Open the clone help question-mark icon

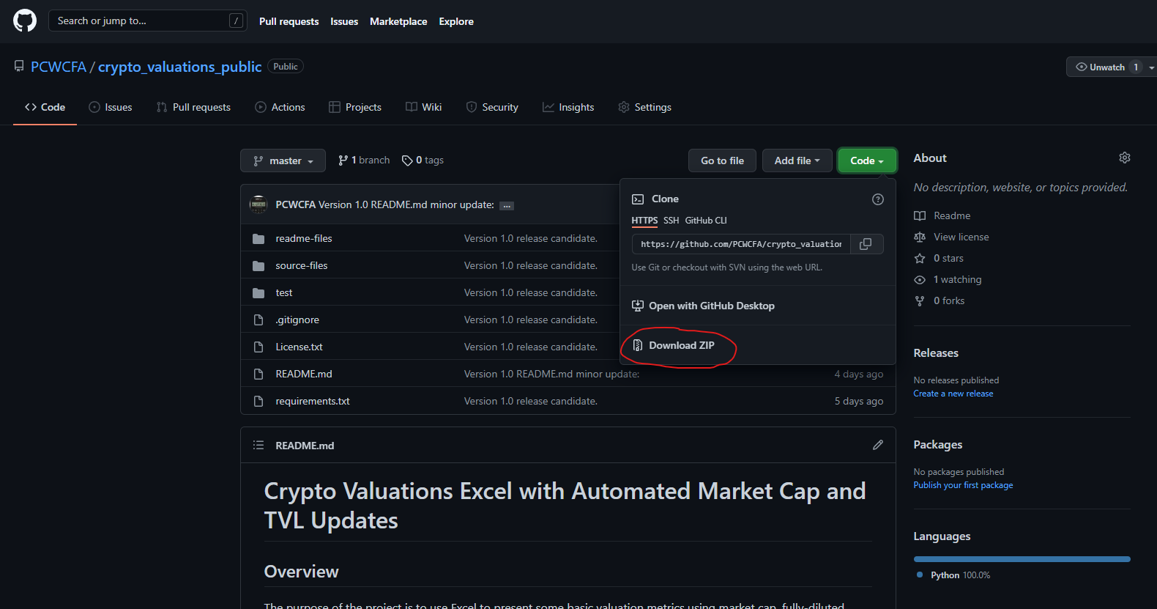[878, 199]
